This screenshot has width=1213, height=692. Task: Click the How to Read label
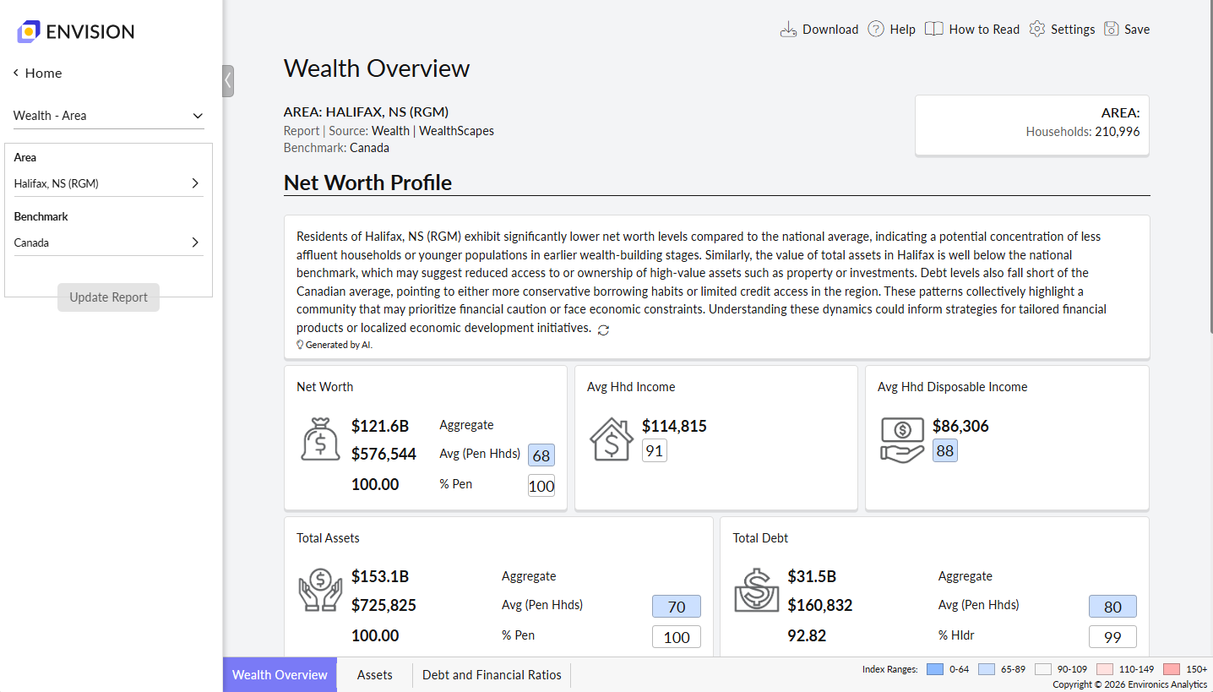984,30
